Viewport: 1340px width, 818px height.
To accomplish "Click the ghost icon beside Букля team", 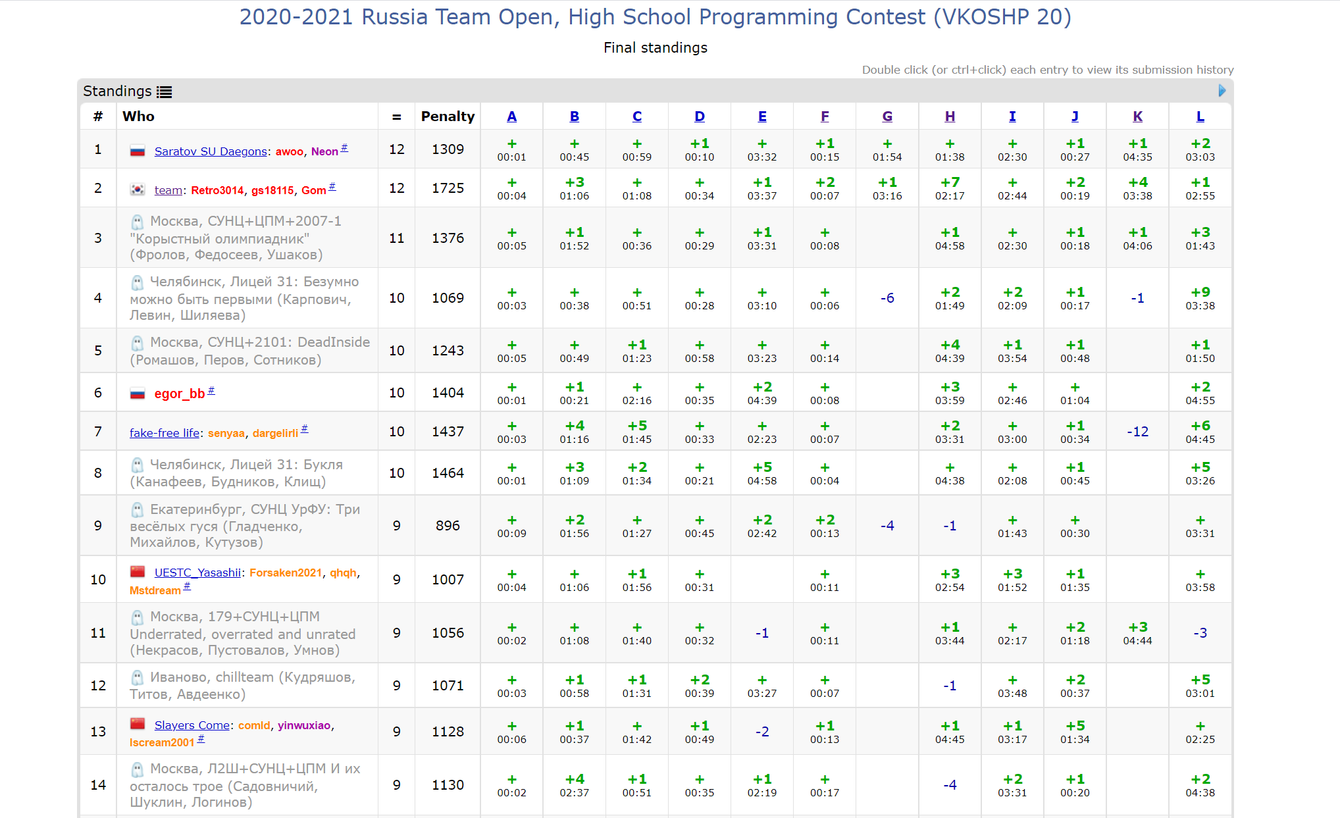I will 137,465.
